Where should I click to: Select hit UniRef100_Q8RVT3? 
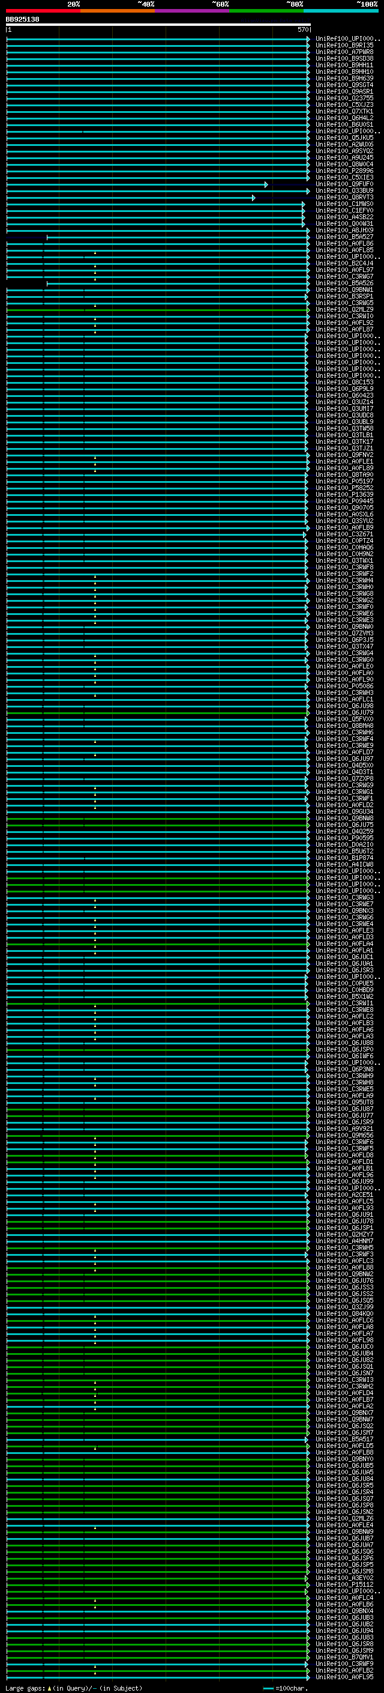point(344,197)
